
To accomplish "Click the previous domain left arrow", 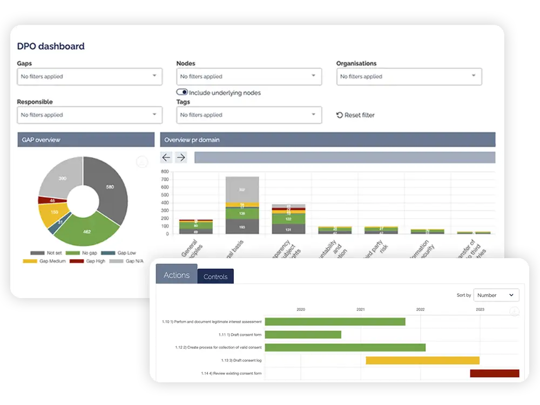I will click(166, 157).
